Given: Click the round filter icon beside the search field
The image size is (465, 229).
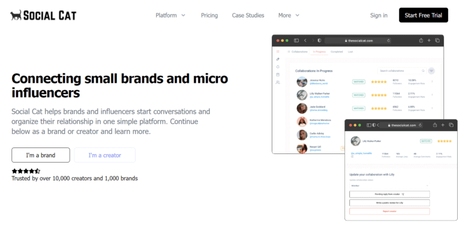Looking at the screenshot, I should coord(432,71).
